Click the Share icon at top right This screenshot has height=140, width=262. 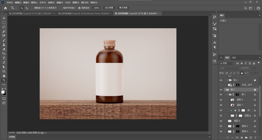(258, 8)
